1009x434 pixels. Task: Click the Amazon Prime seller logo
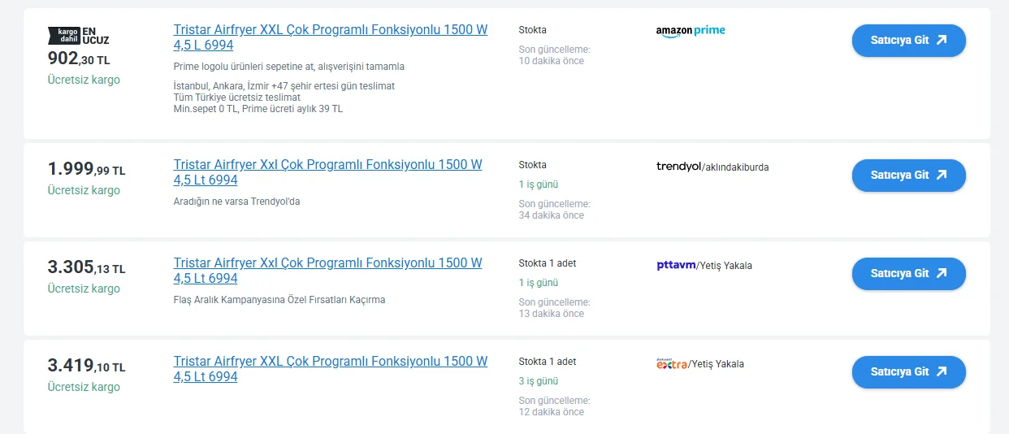(690, 31)
